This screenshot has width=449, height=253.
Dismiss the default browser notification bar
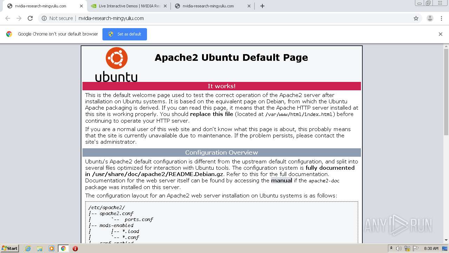pos(441,34)
